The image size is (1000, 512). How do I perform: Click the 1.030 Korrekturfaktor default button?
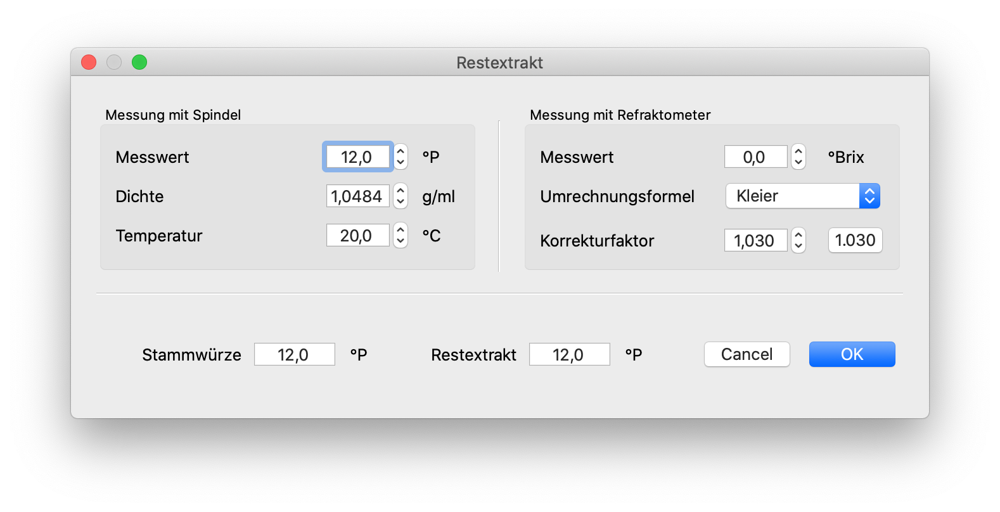(x=855, y=241)
